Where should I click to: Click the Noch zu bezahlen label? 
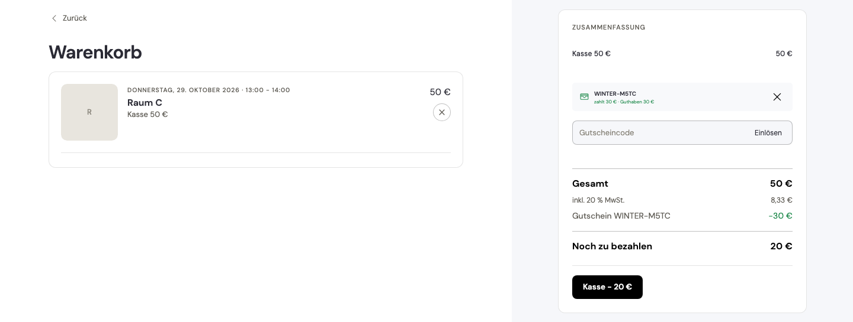612,246
